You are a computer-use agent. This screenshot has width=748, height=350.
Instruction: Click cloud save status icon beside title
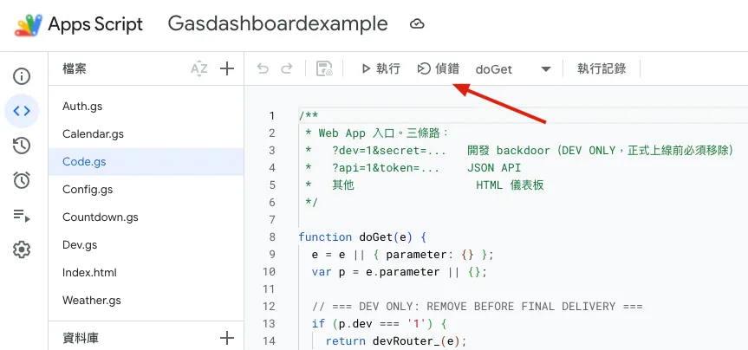pyautogui.click(x=418, y=24)
